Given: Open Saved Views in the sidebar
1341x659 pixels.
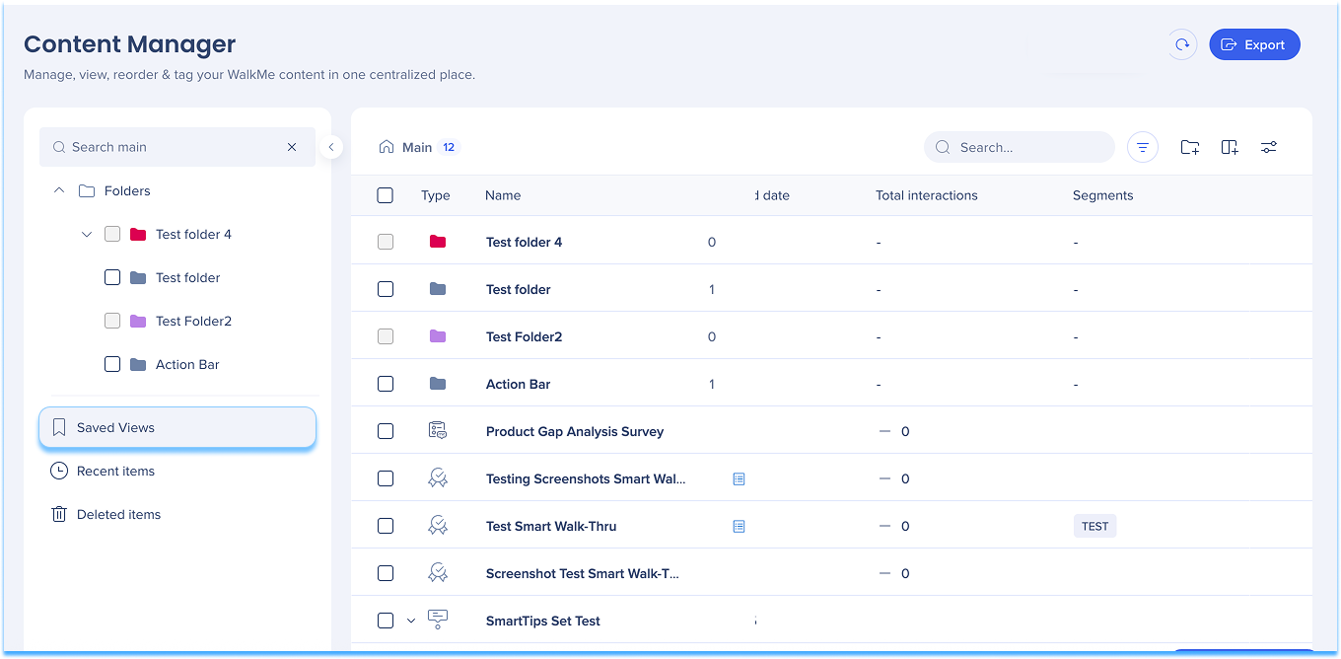Looking at the screenshot, I should coord(177,427).
